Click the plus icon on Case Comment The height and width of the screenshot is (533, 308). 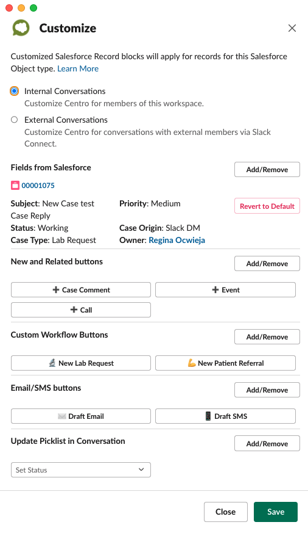(56, 289)
